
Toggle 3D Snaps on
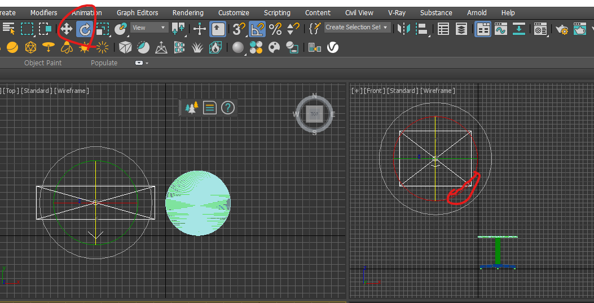click(239, 29)
